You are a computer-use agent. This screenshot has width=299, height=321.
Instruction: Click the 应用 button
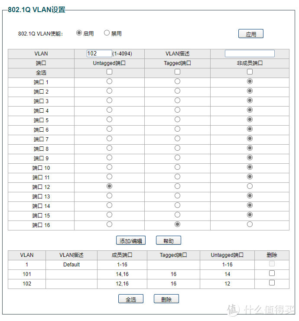[250, 34]
